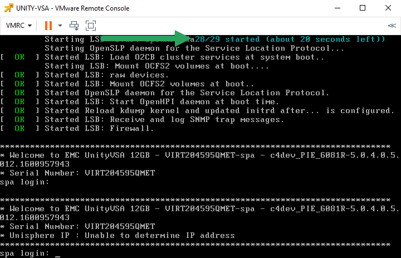
Task: Click the VMRC application icon in title bar
Action: click(8, 8)
